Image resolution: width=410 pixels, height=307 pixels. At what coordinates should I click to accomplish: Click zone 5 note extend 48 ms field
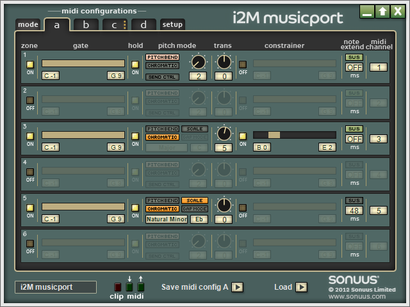354,210
